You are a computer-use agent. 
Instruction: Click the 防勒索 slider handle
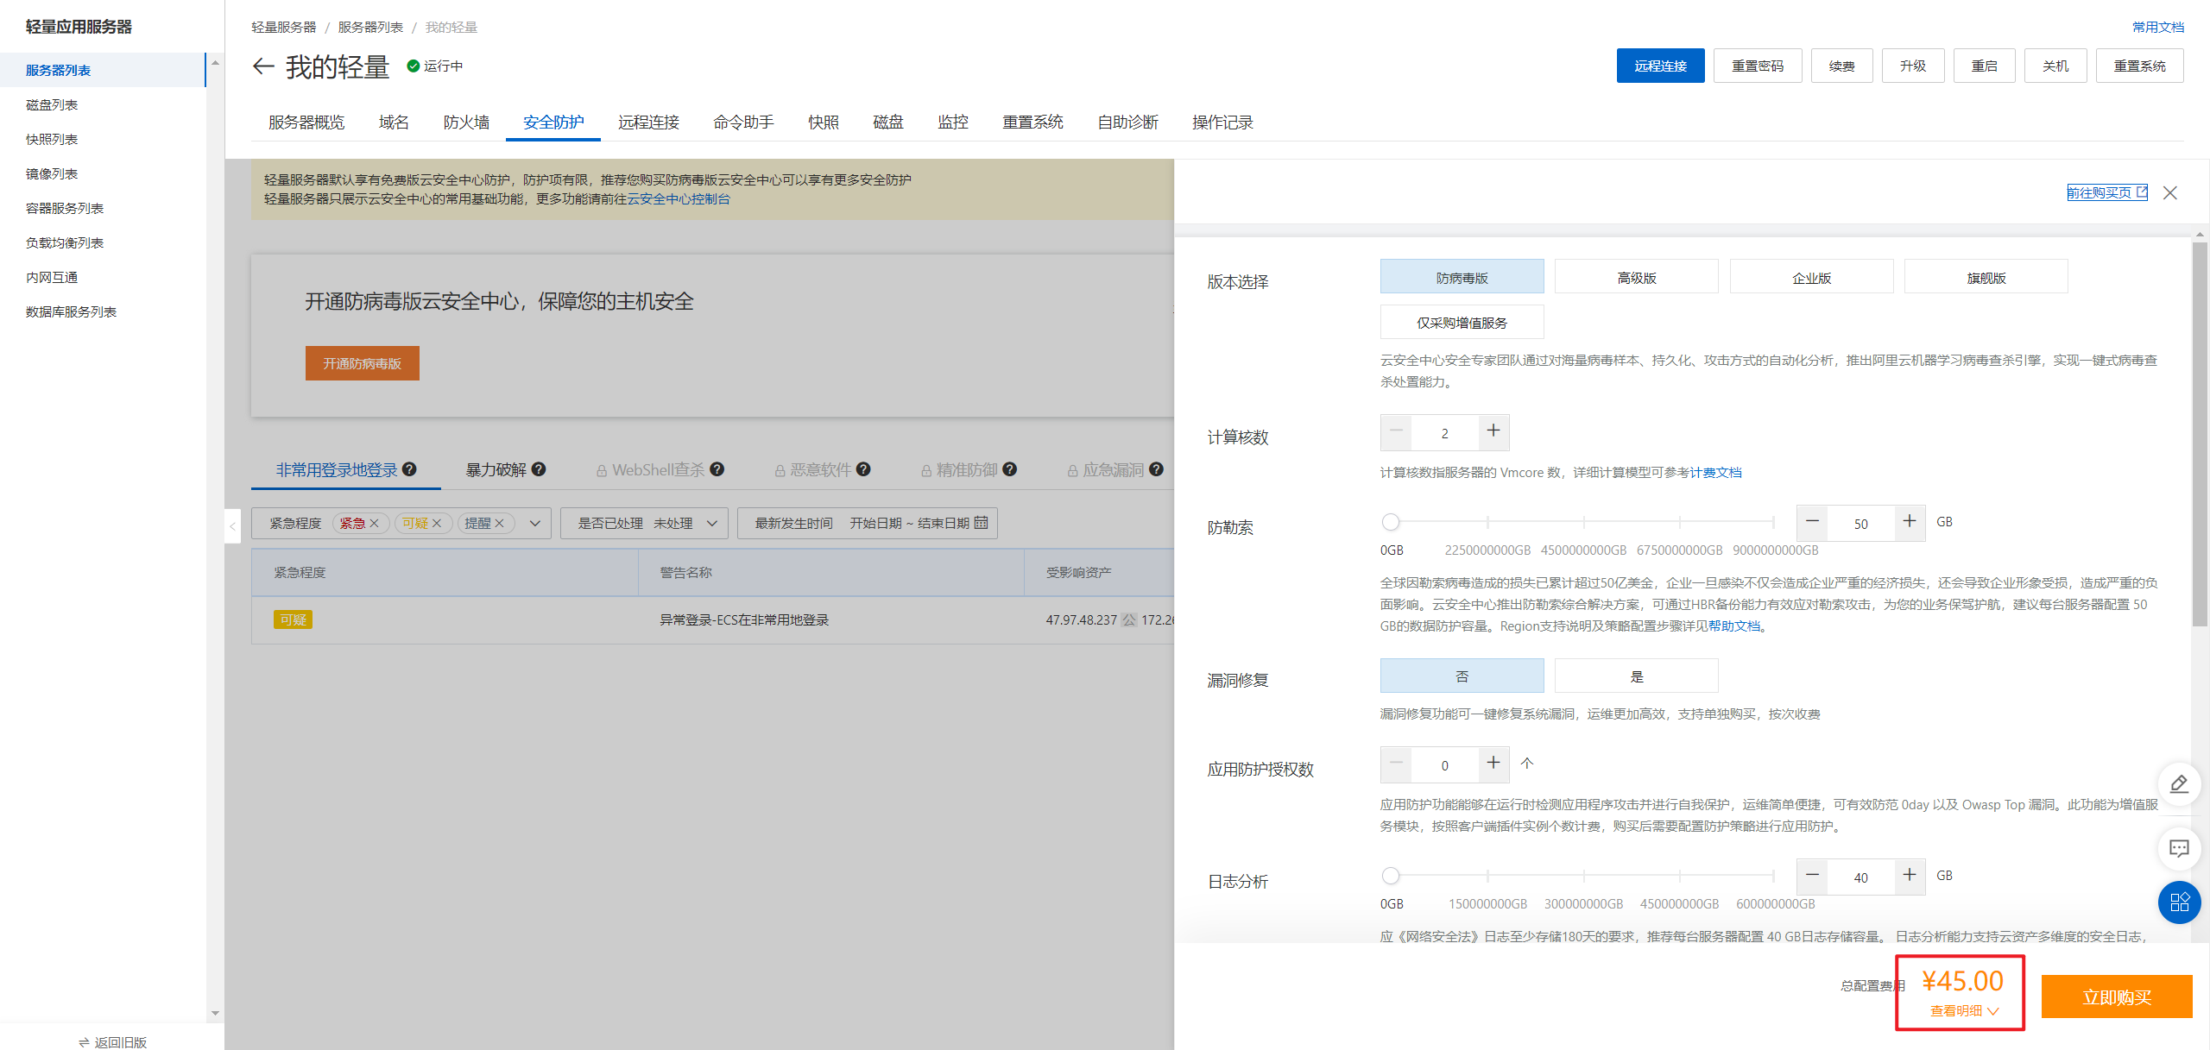1390,522
